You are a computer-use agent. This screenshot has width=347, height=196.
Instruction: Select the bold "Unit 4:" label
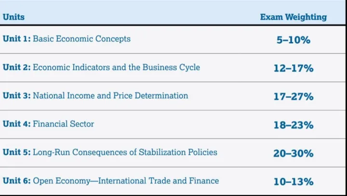[x=17, y=124]
